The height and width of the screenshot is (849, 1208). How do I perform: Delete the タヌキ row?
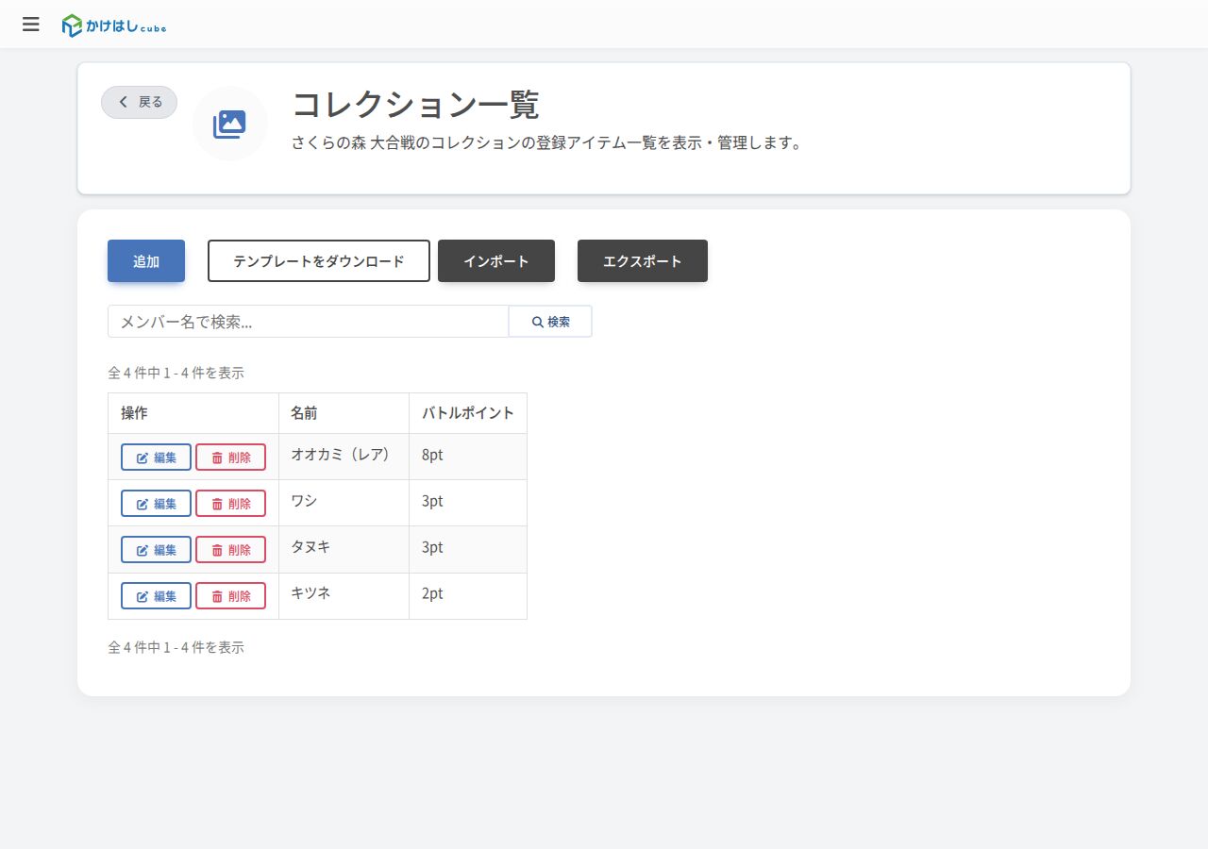[230, 550]
